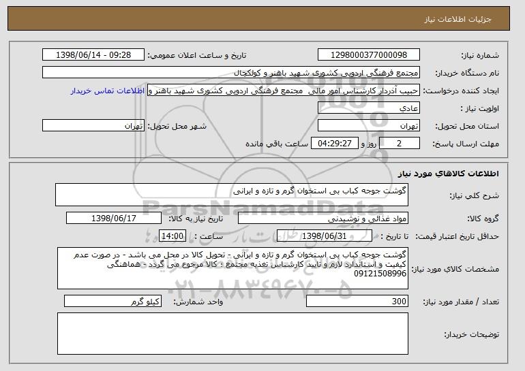The height and width of the screenshot is (371, 525).
Task: Click the remaining time field 04:29:27
Action: (x=335, y=144)
